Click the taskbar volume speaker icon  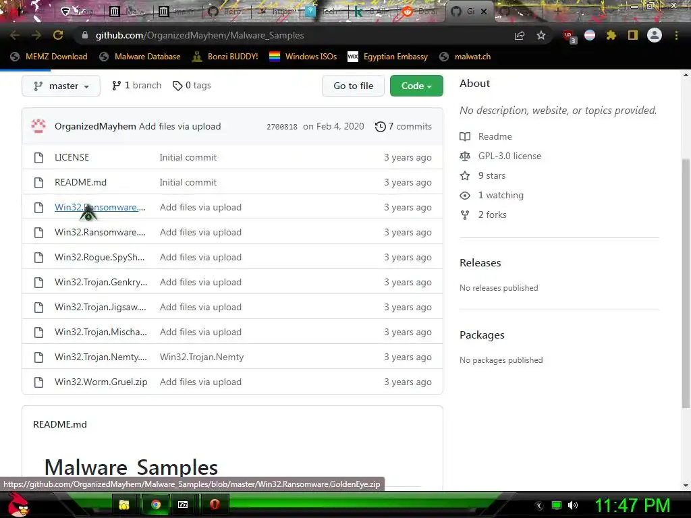(573, 505)
